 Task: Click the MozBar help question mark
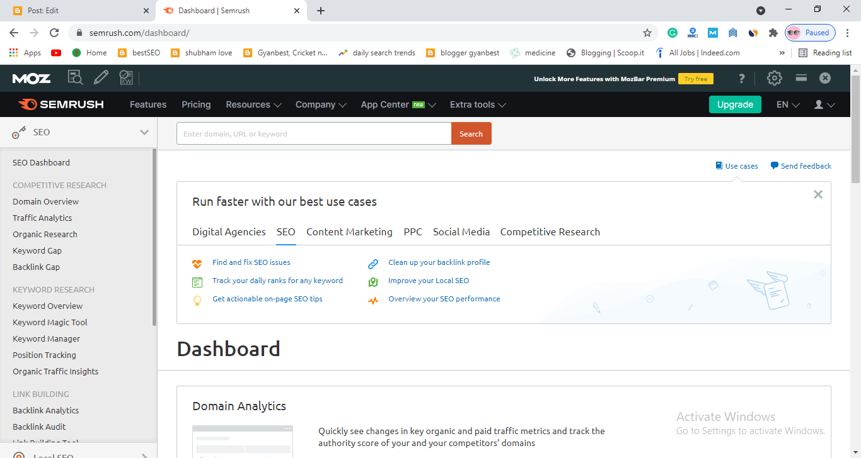(x=742, y=79)
